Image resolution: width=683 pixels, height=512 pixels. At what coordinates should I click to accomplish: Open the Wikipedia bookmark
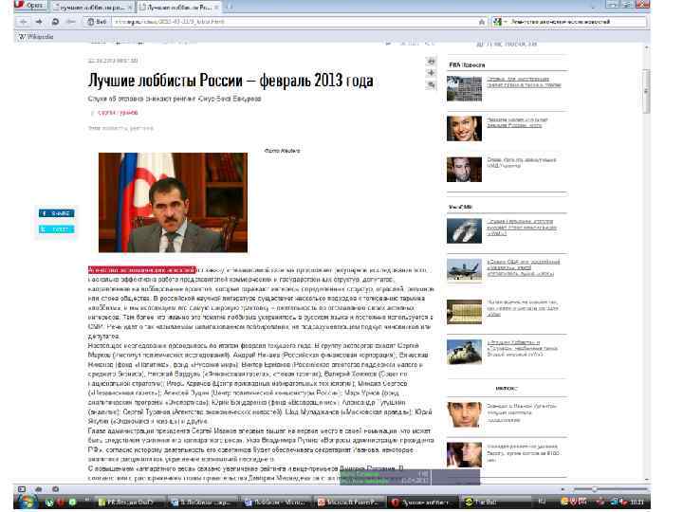coord(36,37)
